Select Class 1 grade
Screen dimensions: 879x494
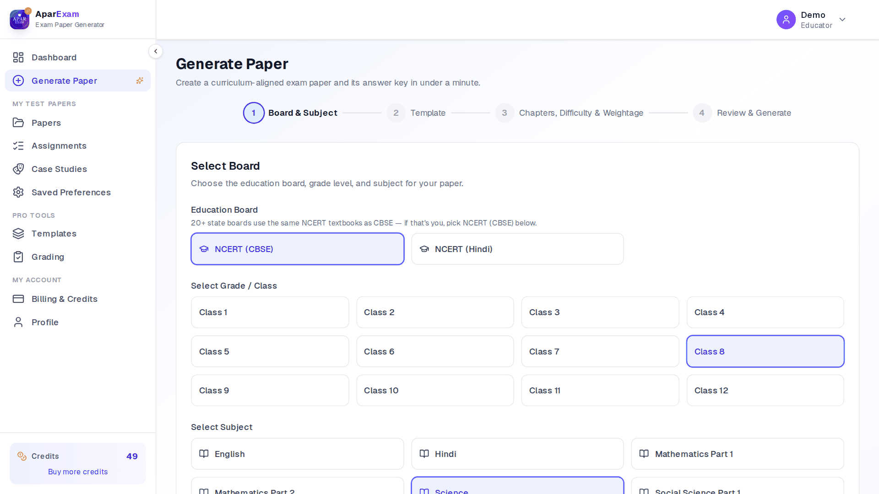click(270, 312)
